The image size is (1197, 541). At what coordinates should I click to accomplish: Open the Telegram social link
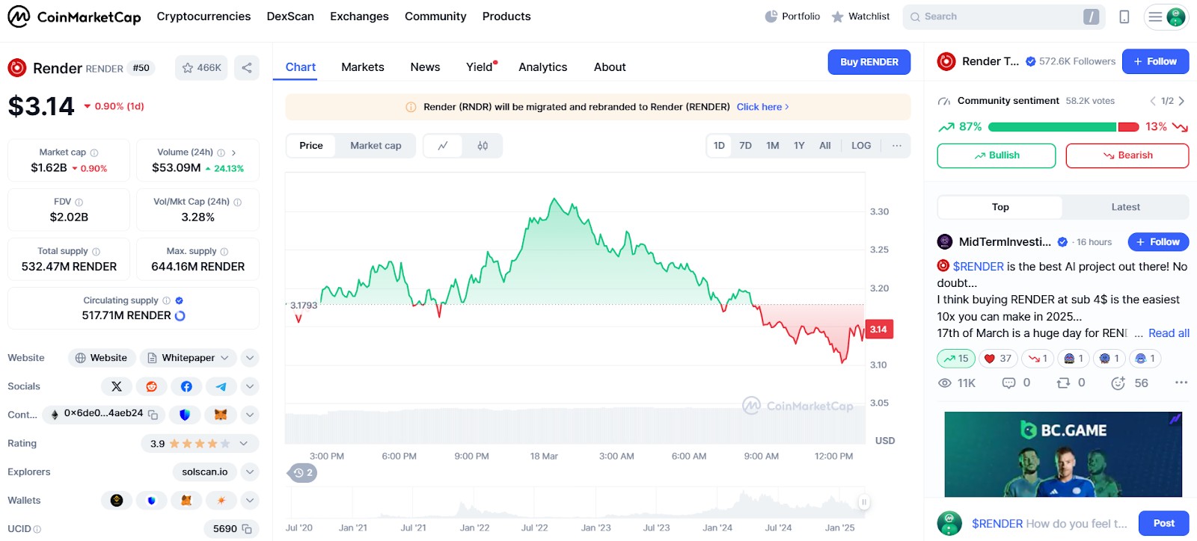point(221,386)
